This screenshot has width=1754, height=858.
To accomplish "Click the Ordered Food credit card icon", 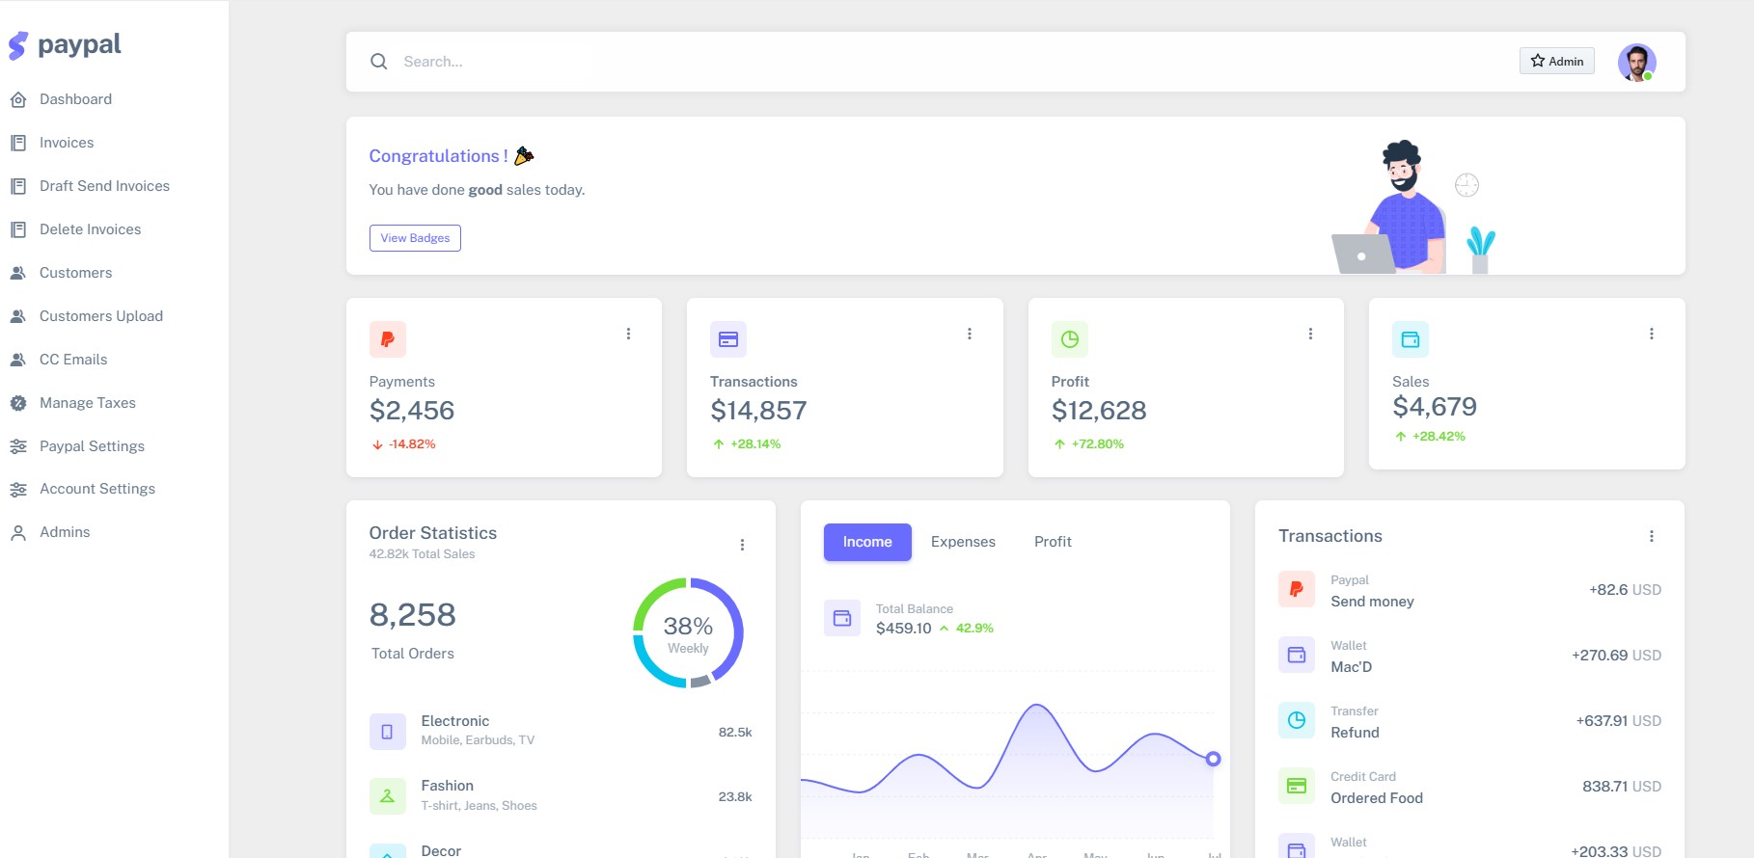I will coord(1297,786).
